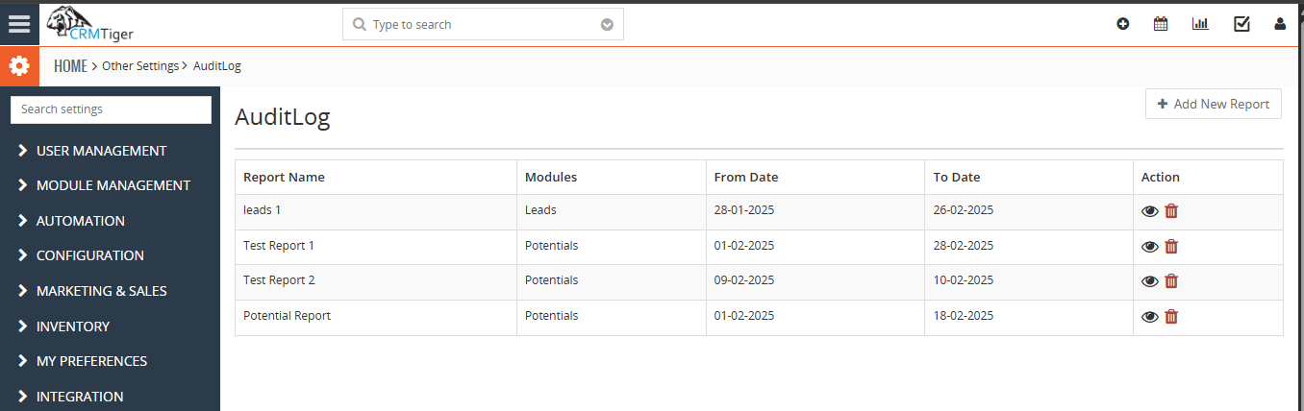
Task: View the leads 1 report
Action: tap(1149, 211)
